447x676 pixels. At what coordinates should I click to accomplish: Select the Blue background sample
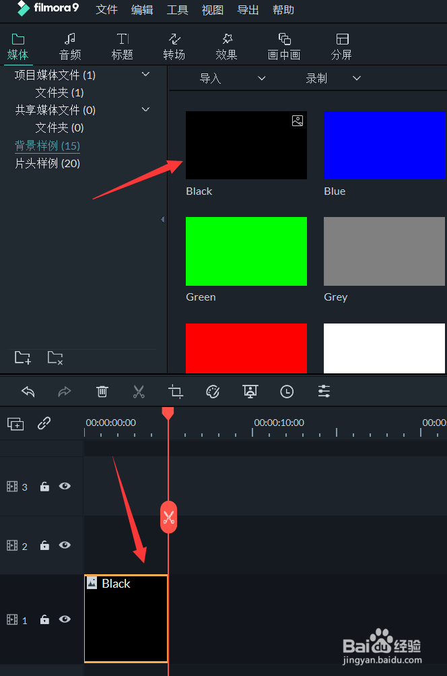point(384,146)
